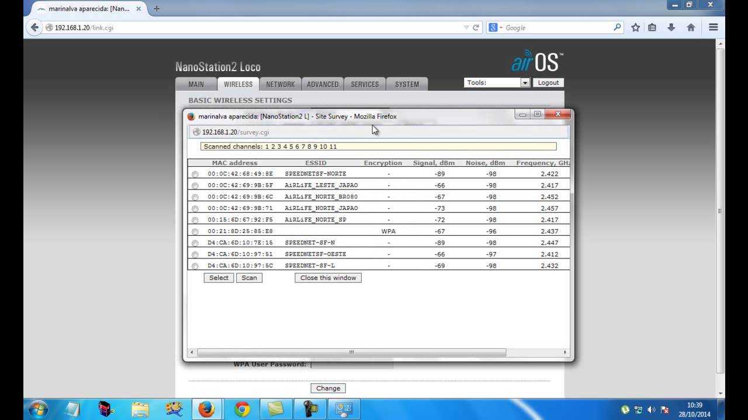This screenshot has width=748, height=420.
Task: Click the volume icon in system tray
Action: tap(651, 410)
